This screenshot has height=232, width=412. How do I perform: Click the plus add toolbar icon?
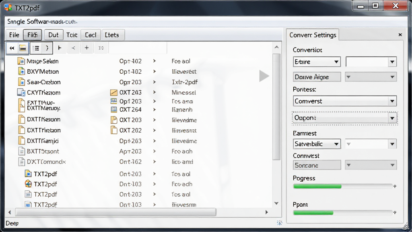87,48
